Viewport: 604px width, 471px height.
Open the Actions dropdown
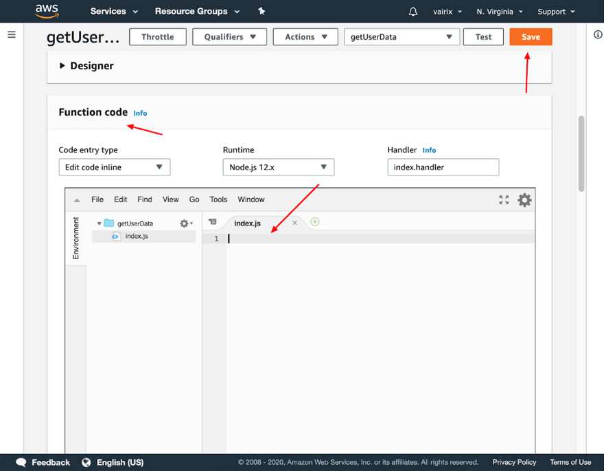(x=305, y=37)
